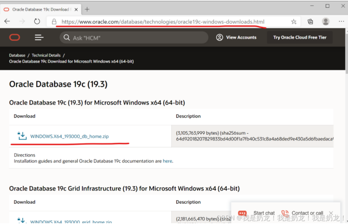Click the Grid Infrastructure section heading

coord(124,188)
